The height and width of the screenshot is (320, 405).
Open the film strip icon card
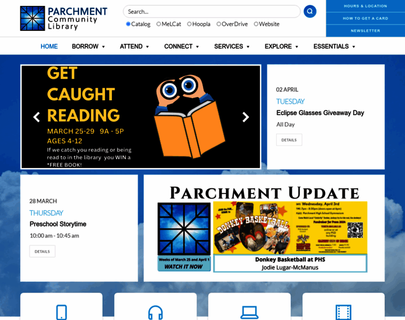tap(344, 306)
